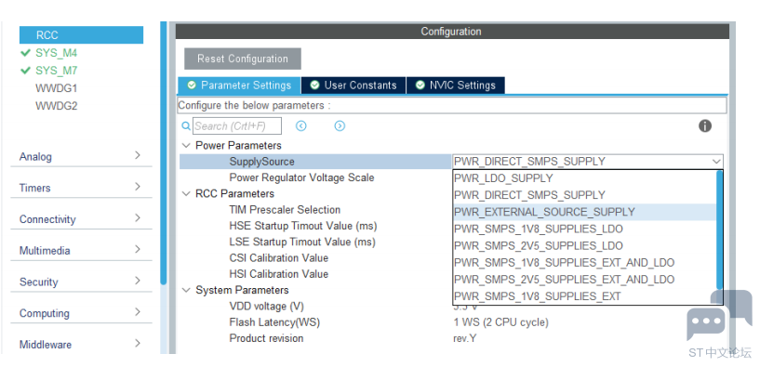The width and height of the screenshot is (760, 367).
Task: Click the rev.Y value
Action: tap(465, 338)
